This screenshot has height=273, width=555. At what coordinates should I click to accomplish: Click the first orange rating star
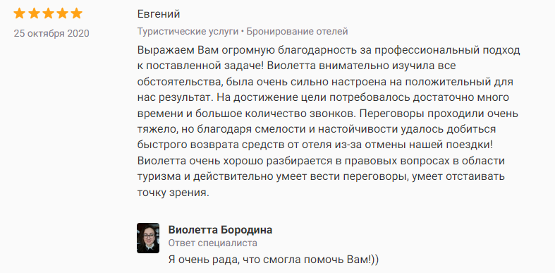(20, 14)
